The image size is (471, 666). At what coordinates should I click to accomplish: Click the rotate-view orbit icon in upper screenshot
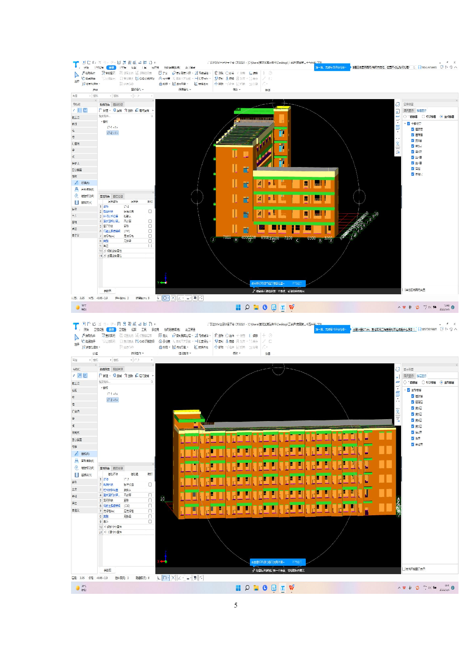tap(398, 104)
